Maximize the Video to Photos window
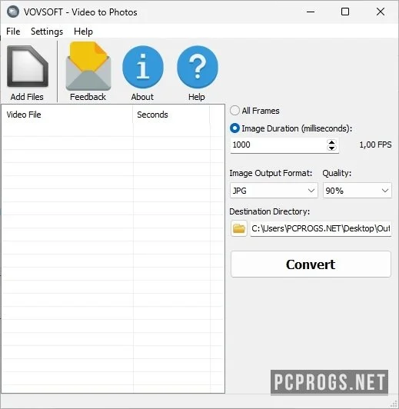 click(x=345, y=12)
